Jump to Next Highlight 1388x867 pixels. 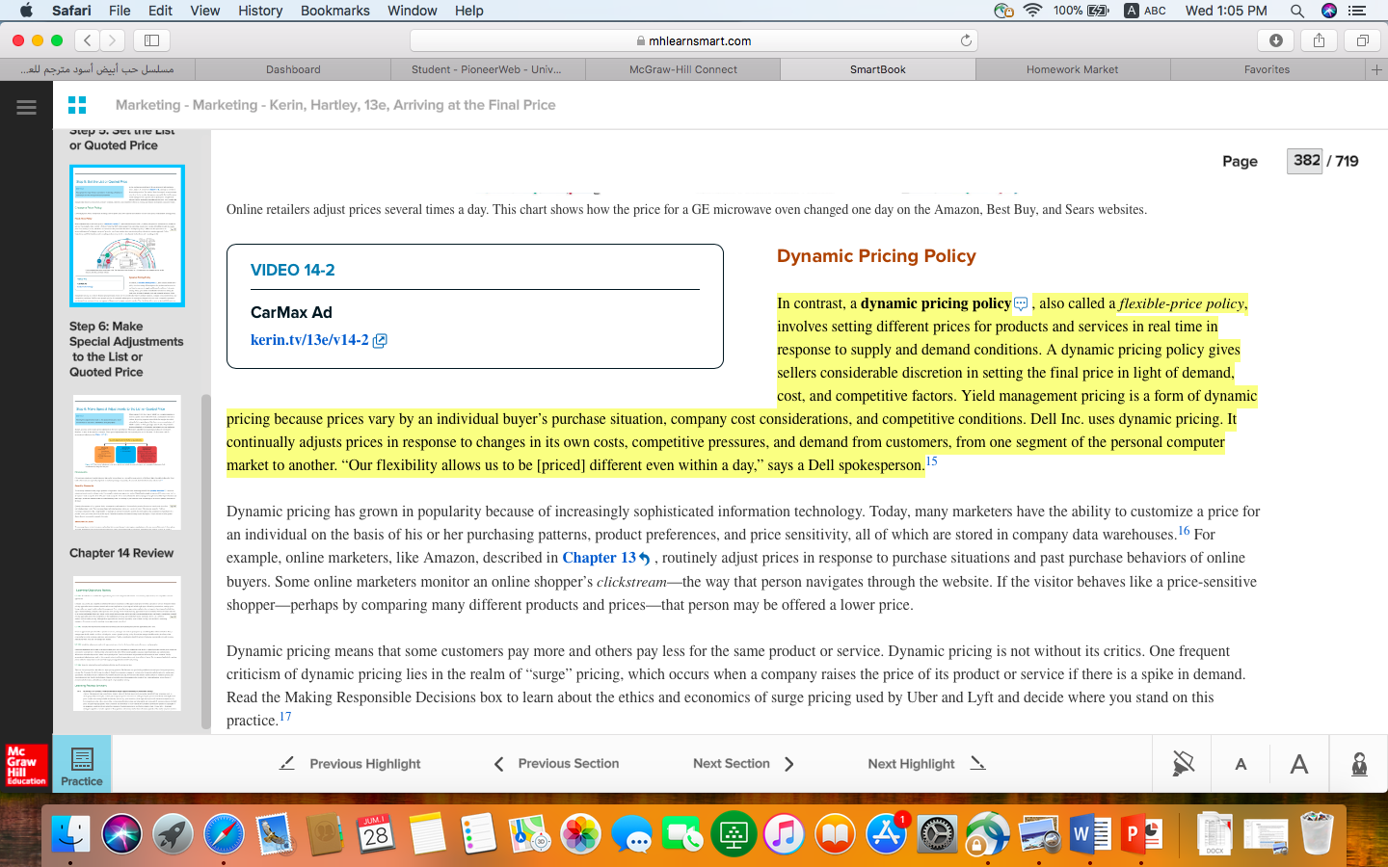pos(926,764)
